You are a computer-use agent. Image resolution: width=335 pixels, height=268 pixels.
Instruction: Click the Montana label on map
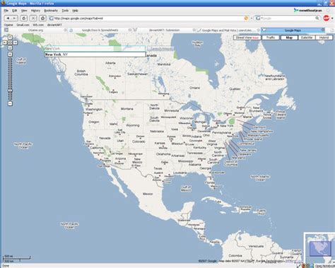pyautogui.click(x=127, y=109)
